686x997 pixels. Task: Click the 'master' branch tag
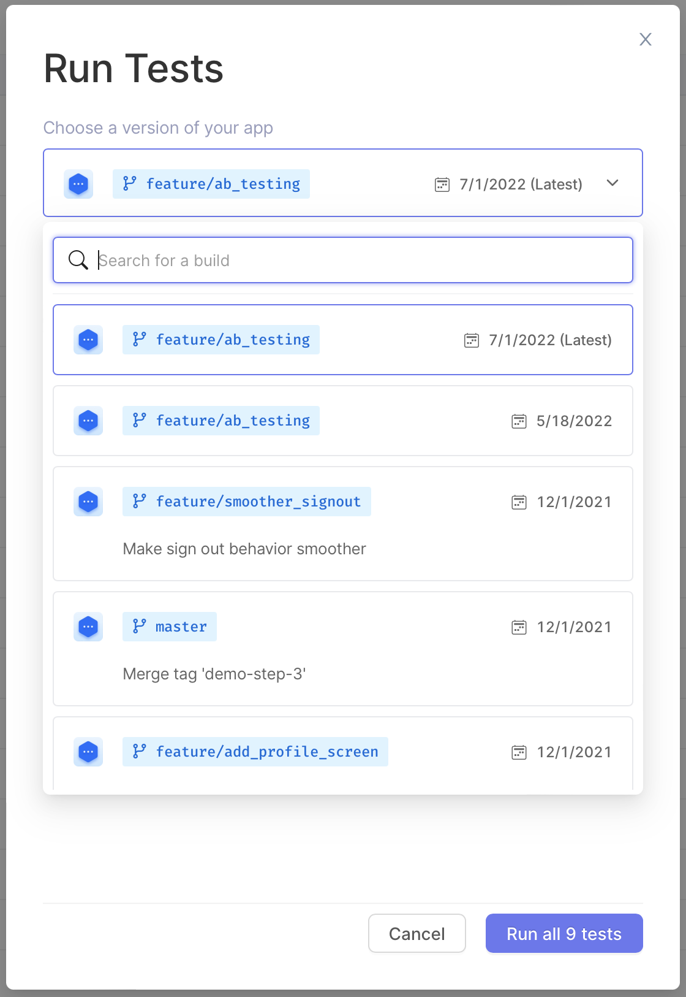pyautogui.click(x=170, y=627)
